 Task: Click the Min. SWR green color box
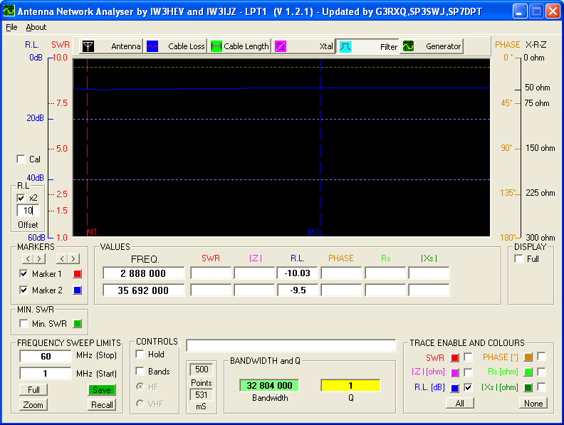pyautogui.click(x=78, y=324)
